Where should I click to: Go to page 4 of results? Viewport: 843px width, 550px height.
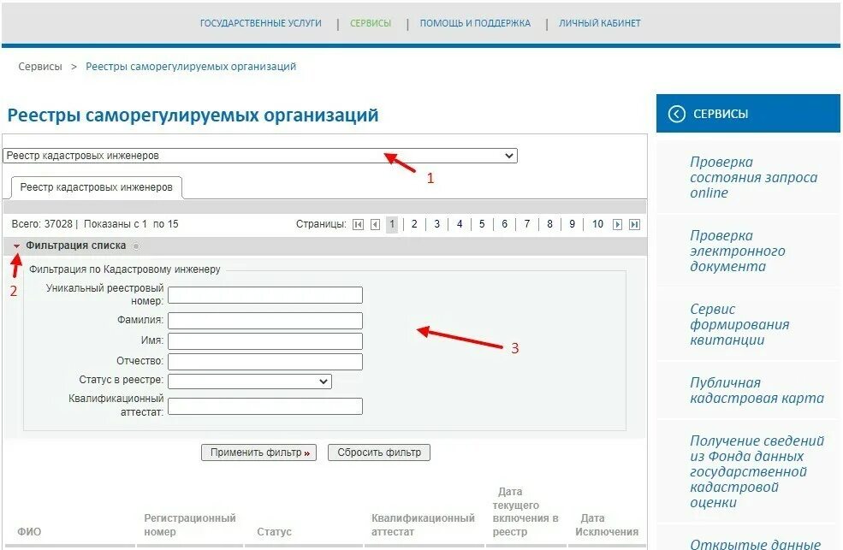[459, 224]
